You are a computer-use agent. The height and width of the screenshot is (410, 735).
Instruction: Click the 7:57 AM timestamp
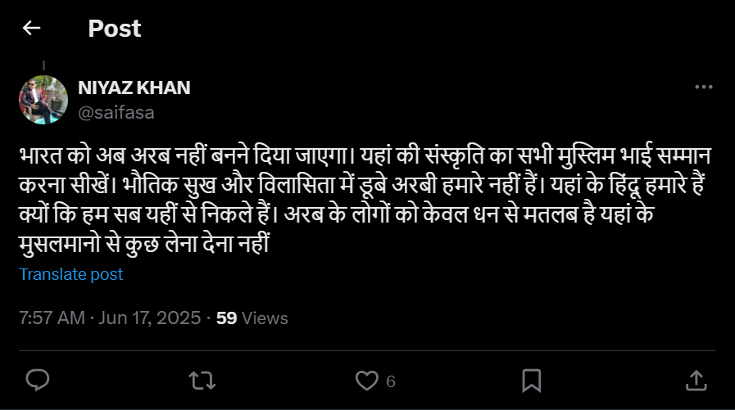point(51,318)
